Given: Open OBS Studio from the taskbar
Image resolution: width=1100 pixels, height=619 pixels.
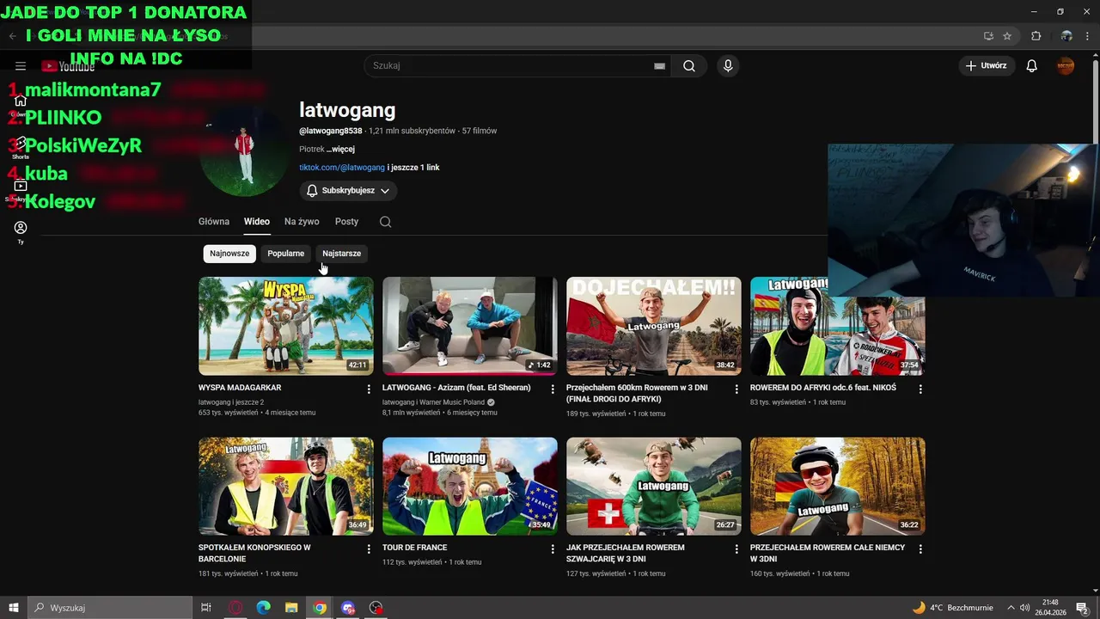Looking at the screenshot, I should point(376,608).
